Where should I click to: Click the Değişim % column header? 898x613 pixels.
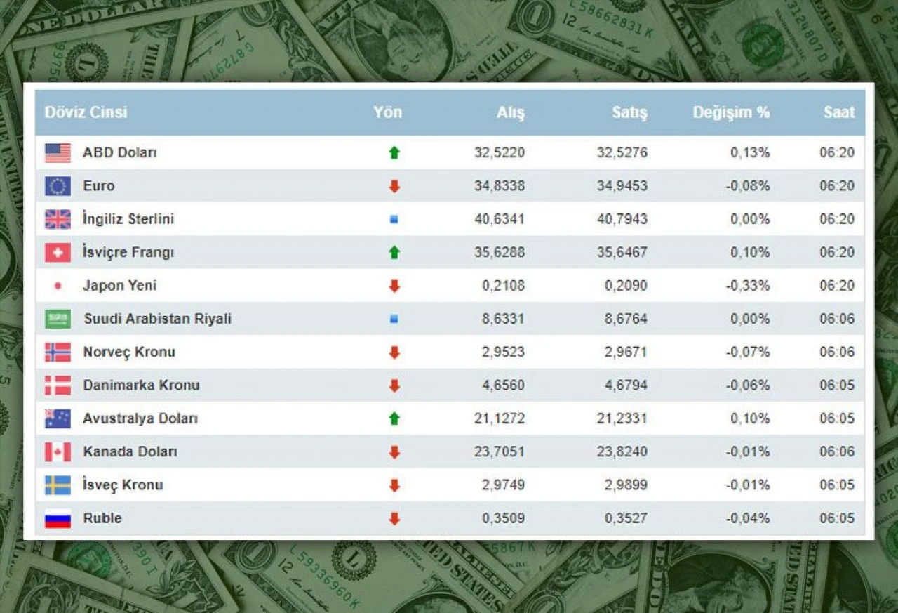[731, 112]
